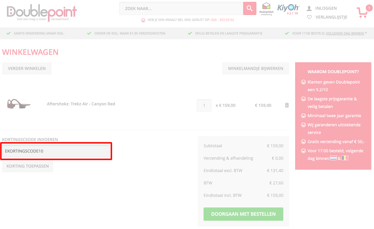Focus the Zoek naar search field
The width and height of the screenshot is (374, 229).
(x=181, y=8)
